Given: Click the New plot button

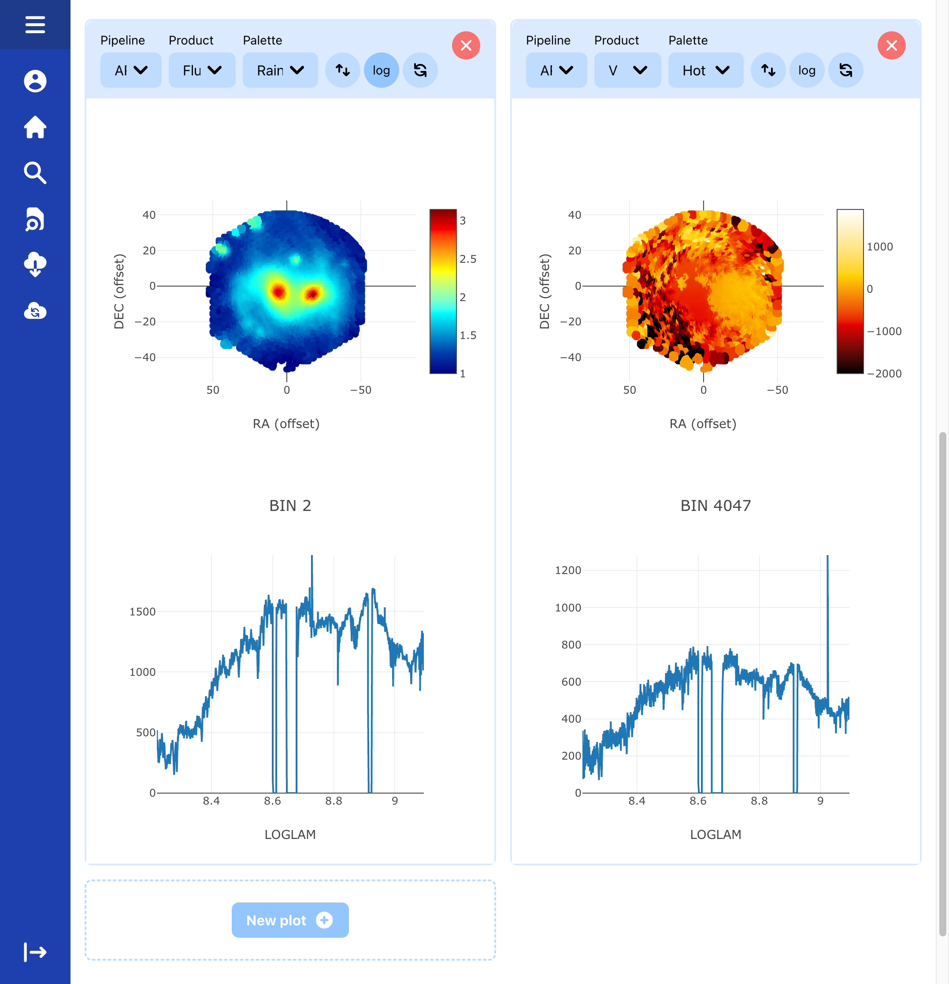Looking at the screenshot, I should coord(290,920).
